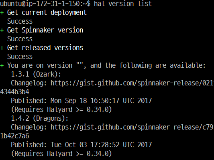Click the green plus before You are on version

coord(2,66)
